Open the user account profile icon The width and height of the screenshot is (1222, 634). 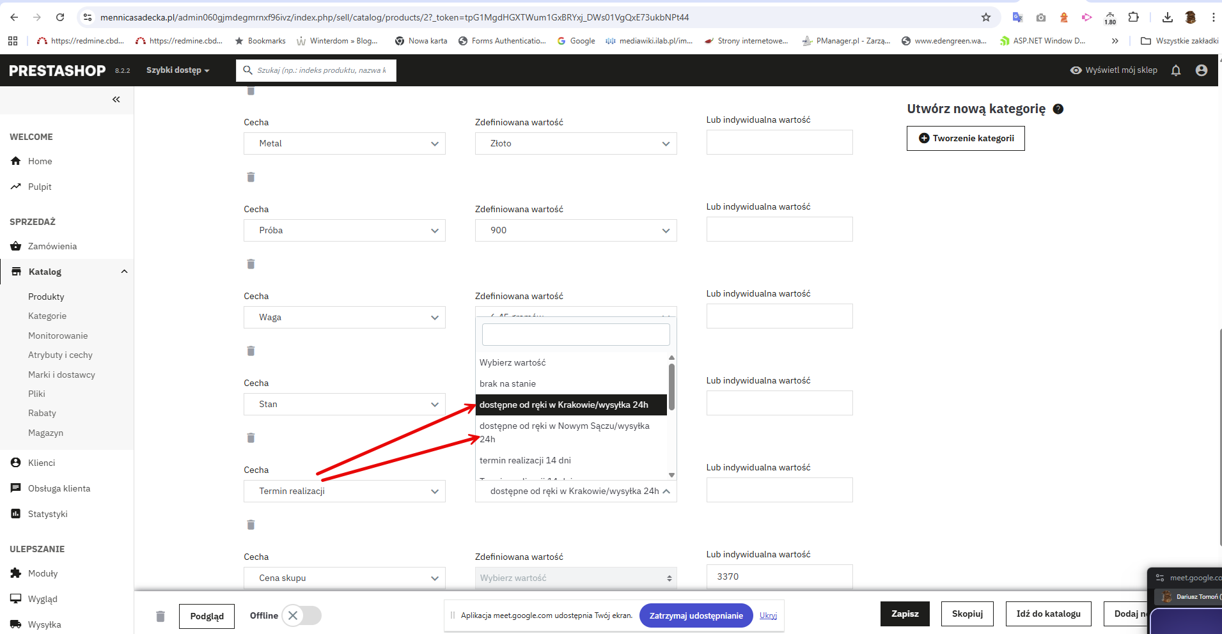point(1202,70)
